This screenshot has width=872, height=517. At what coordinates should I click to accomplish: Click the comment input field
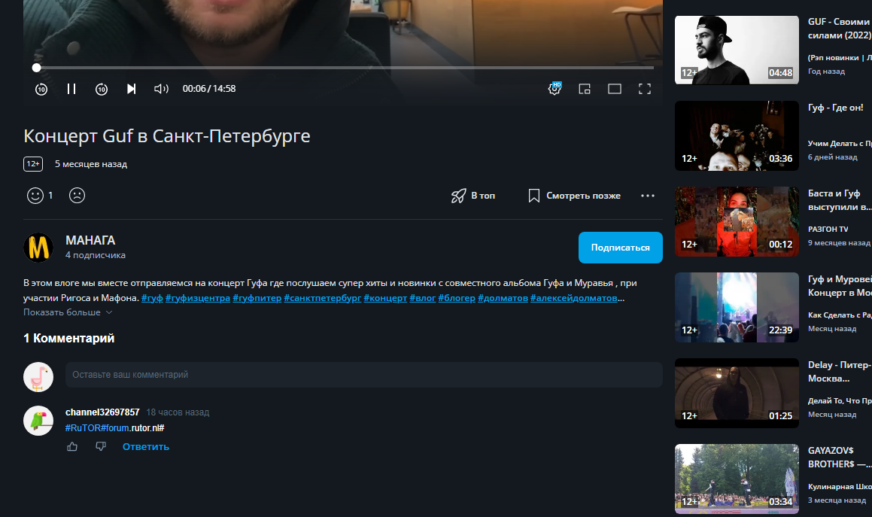(x=363, y=375)
